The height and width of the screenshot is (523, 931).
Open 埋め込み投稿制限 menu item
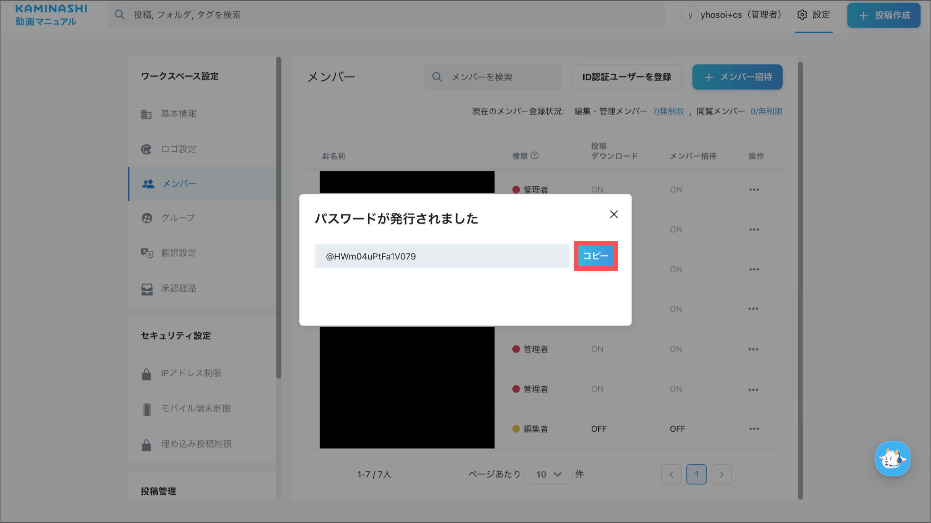coord(196,444)
